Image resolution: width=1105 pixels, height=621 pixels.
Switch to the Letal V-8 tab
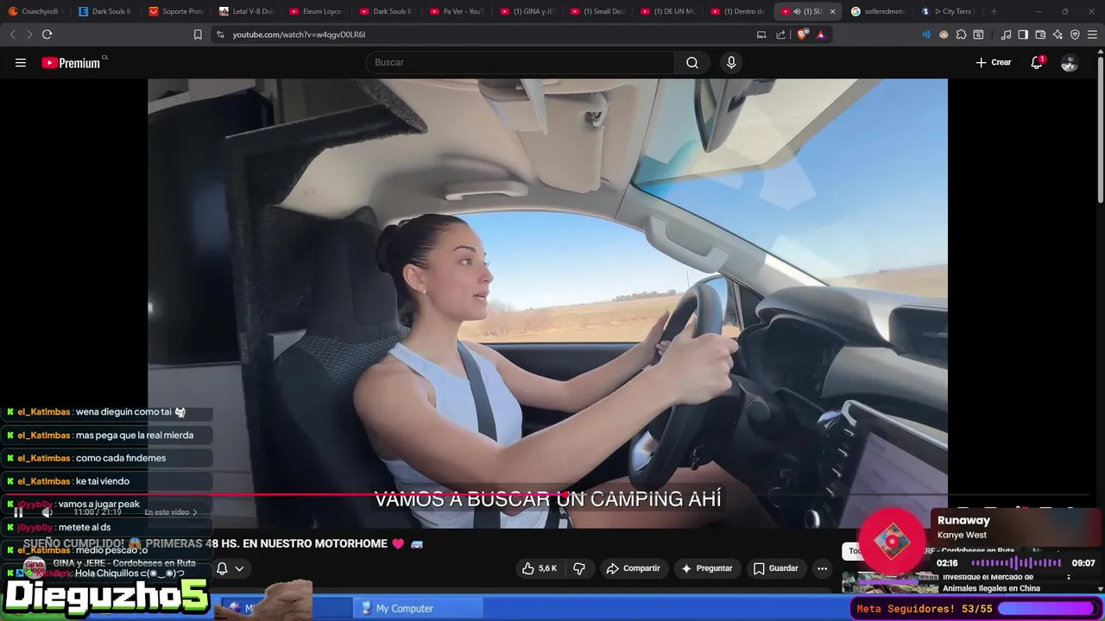247,11
